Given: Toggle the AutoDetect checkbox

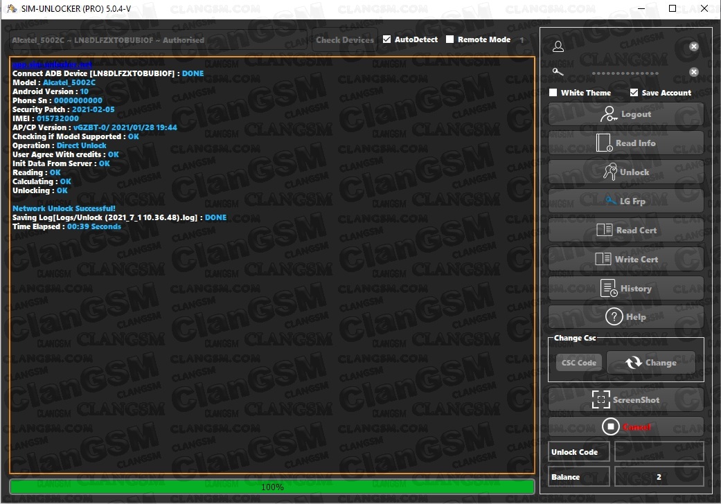Looking at the screenshot, I should 386,39.
